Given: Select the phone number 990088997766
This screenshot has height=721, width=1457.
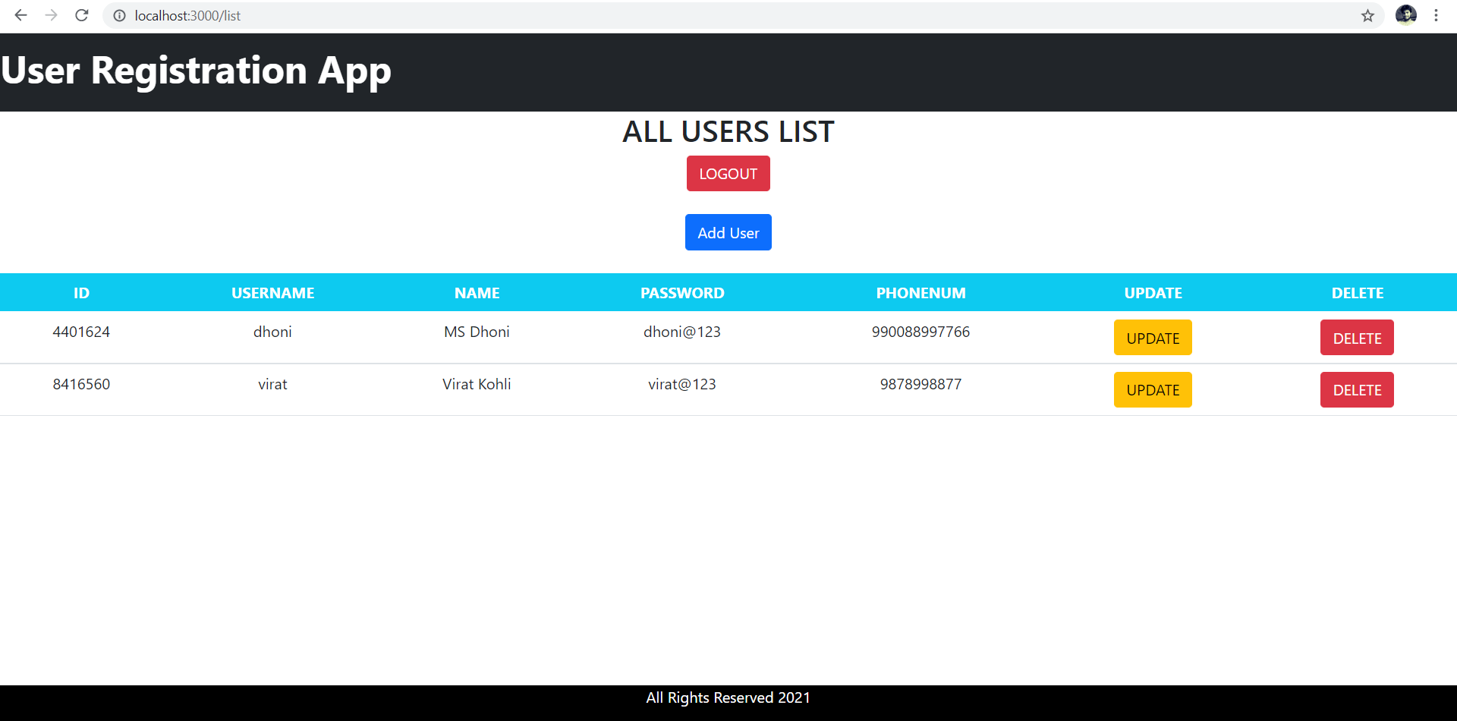Looking at the screenshot, I should 920,332.
